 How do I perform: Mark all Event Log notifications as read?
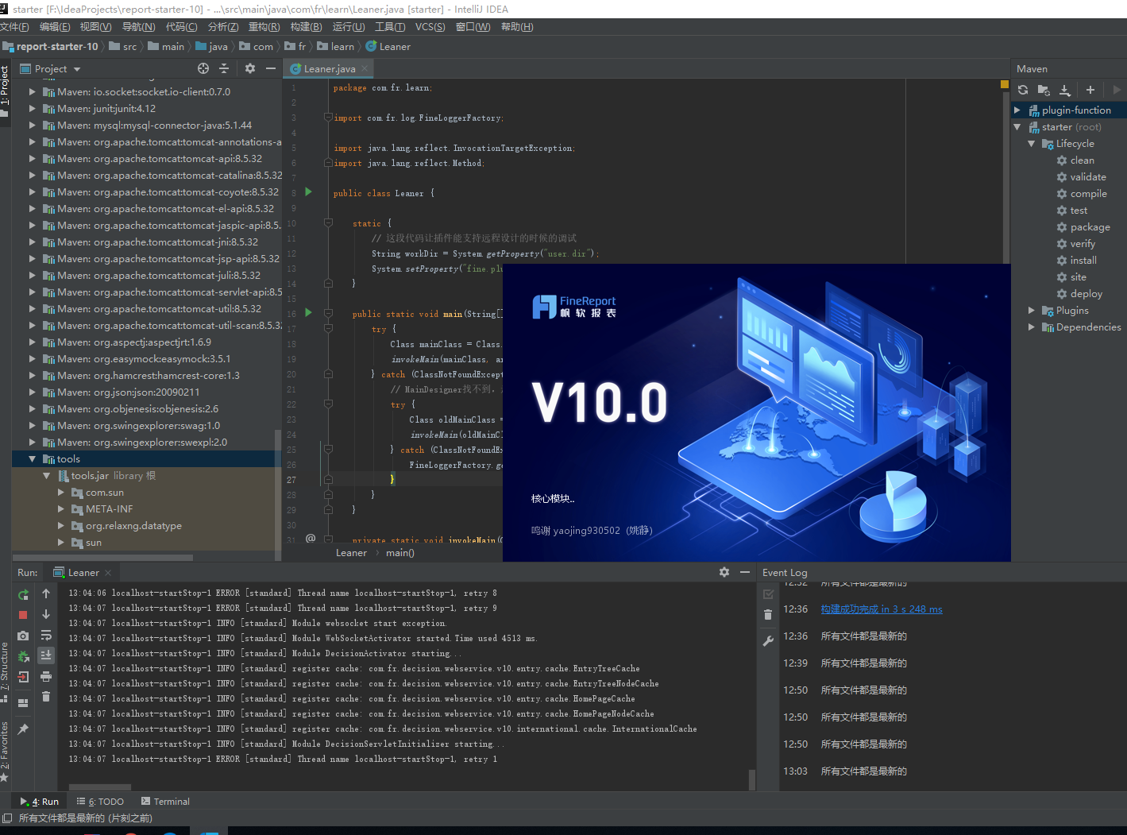(768, 594)
